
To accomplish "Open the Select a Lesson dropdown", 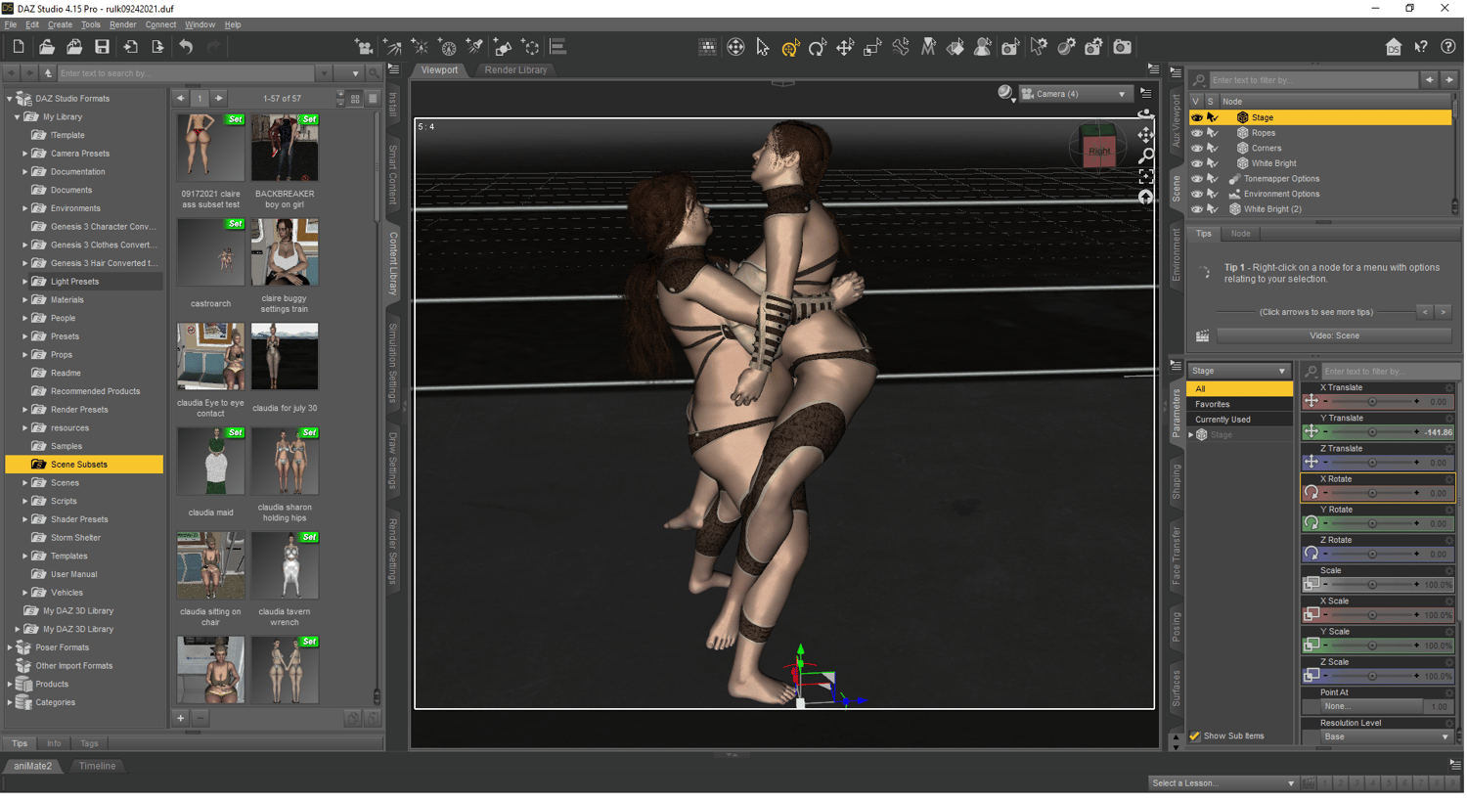I will (1222, 782).
